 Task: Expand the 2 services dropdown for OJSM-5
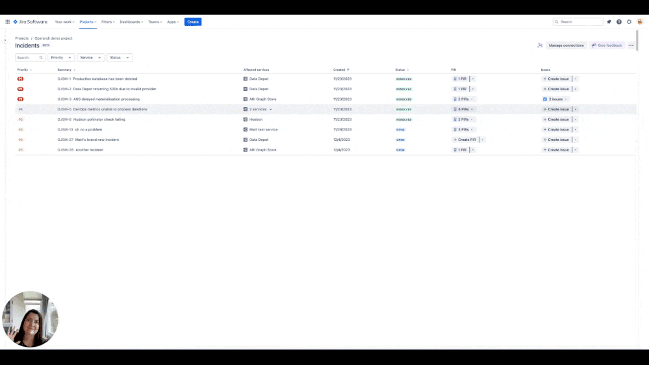click(x=271, y=109)
